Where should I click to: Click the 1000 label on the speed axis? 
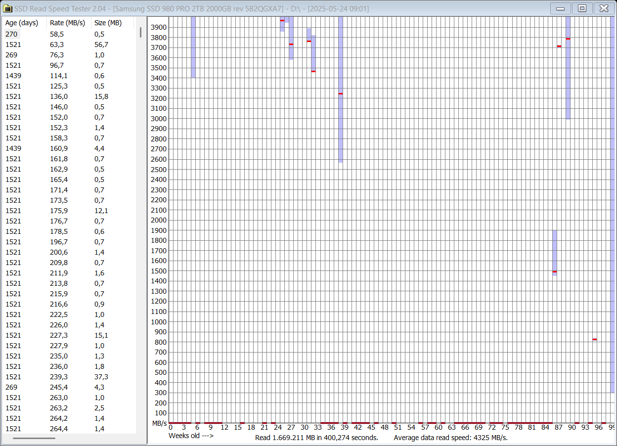click(159, 321)
